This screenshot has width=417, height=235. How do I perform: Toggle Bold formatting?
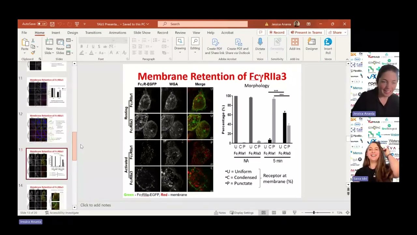point(81,47)
